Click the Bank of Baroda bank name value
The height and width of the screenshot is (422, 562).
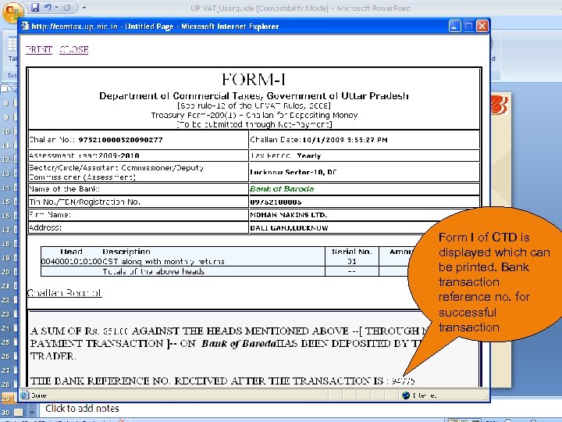(282, 189)
